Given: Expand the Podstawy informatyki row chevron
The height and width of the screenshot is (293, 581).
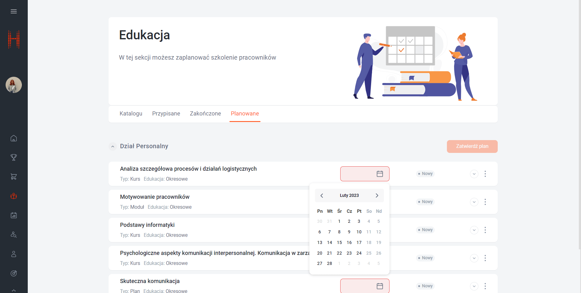Looking at the screenshot, I should 474,230.
